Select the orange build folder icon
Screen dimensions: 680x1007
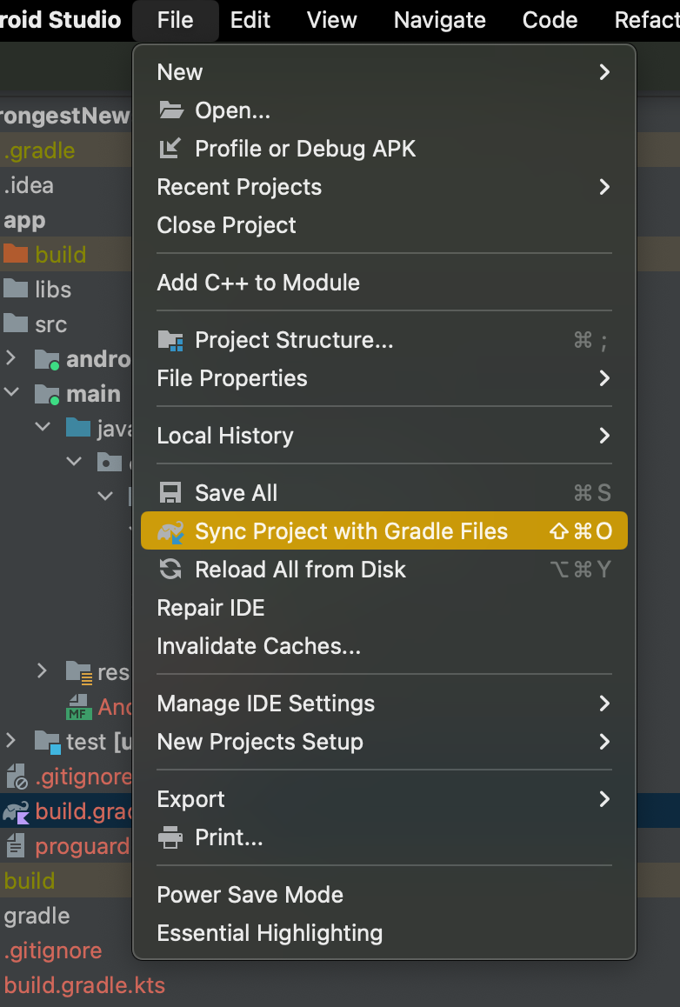[x=16, y=254]
